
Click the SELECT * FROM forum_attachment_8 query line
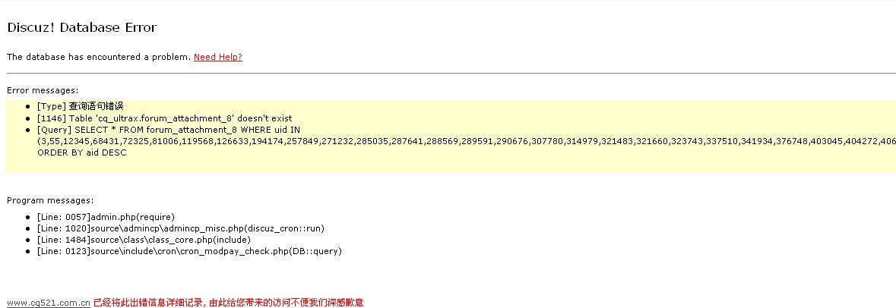[169, 130]
